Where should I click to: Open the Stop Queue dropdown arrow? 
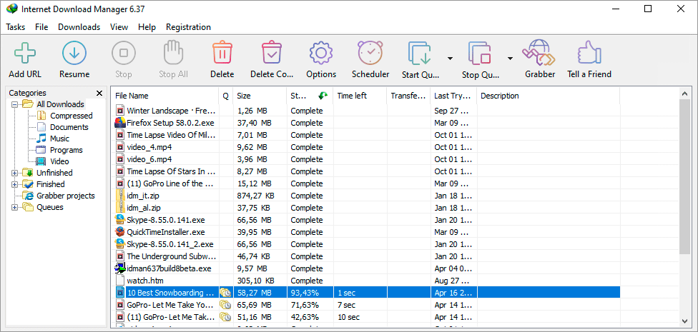(x=510, y=59)
